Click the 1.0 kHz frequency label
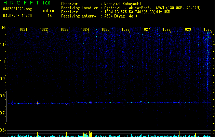 point(3,62)
